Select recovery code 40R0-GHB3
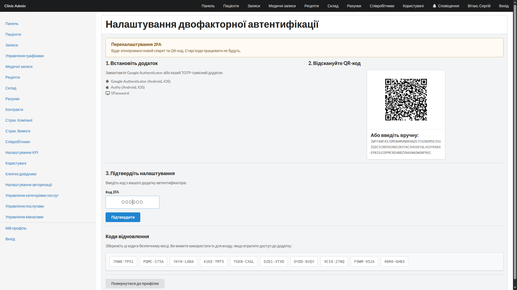 pos(394,262)
